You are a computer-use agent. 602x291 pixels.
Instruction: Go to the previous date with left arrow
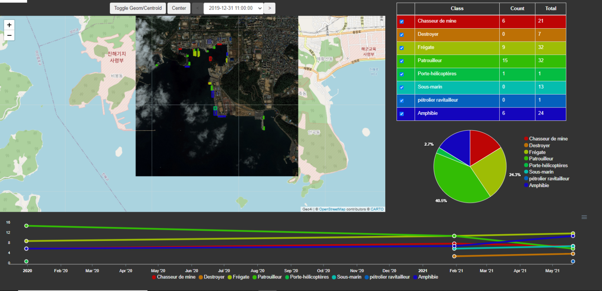(198, 8)
